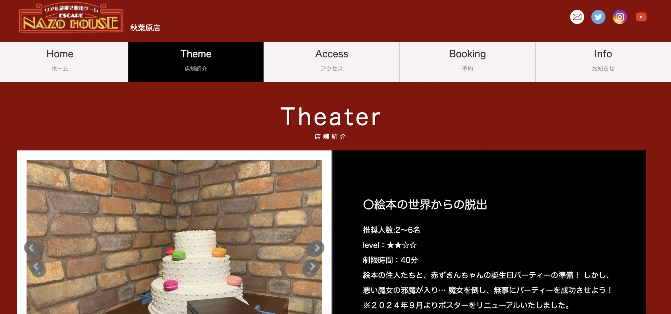Click the 秋葉原店 store name text
The width and height of the screenshot is (671, 314).
[x=145, y=28]
